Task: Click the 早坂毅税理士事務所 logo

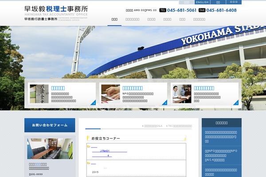Action: pyautogui.click(x=56, y=9)
